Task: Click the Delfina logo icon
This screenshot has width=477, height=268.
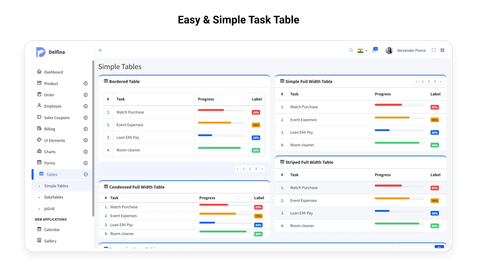Action: (x=41, y=52)
